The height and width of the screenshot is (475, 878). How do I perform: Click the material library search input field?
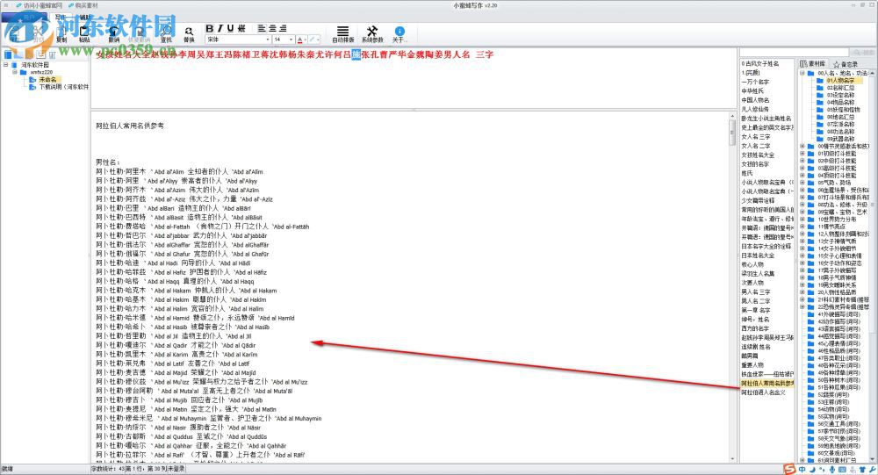[795, 52]
